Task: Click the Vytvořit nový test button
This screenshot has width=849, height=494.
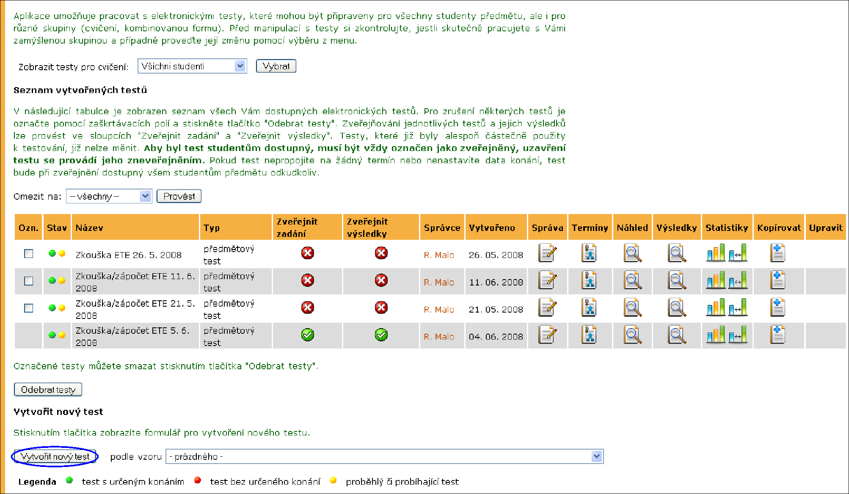Action: click(x=55, y=456)
